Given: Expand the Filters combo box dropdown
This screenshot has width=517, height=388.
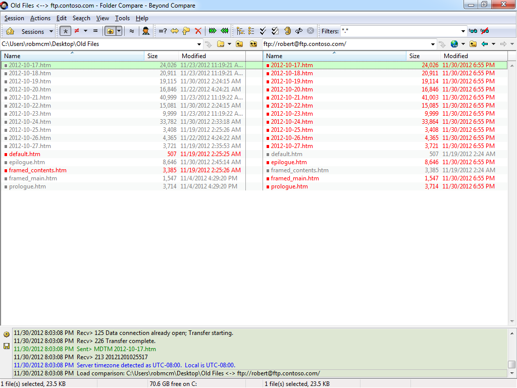Looking at the screenshot, I should tap(463, 31).
